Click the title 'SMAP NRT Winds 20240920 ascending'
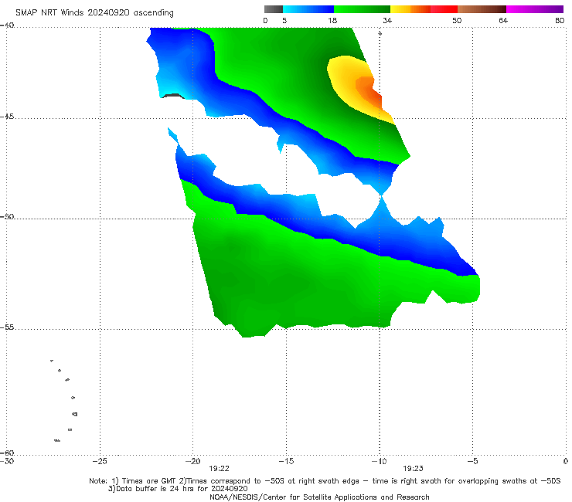This screenshot has height=502, width=572. [94, 12]
